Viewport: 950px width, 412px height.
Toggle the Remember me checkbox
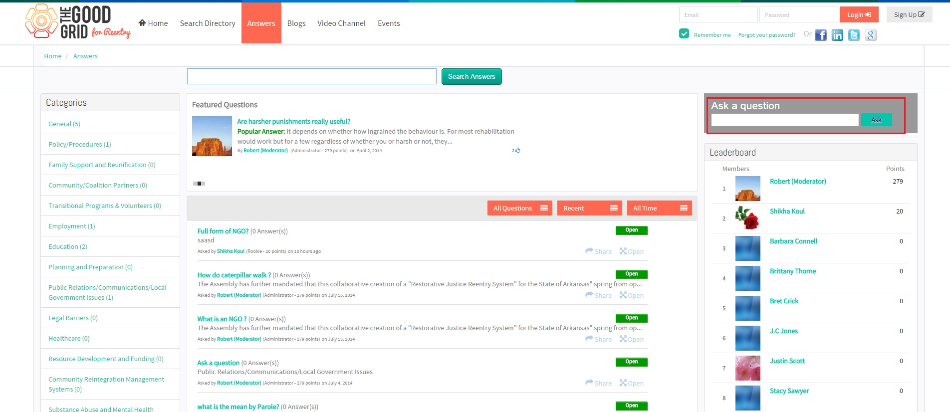684,33
